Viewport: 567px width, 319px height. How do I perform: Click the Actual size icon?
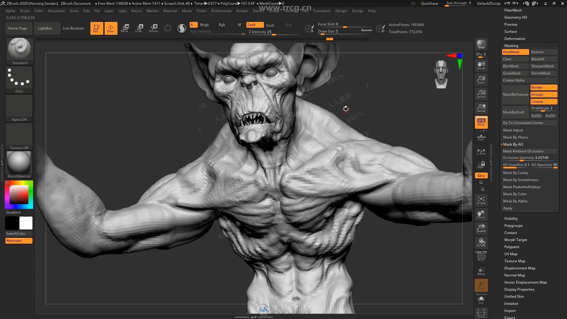[481, 94]
